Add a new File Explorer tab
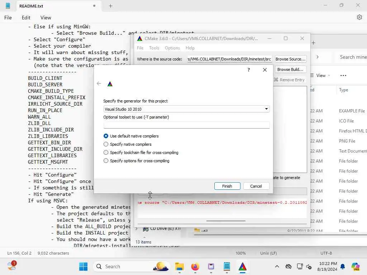This screenshot has height=275, width=367. pos(314,43)
